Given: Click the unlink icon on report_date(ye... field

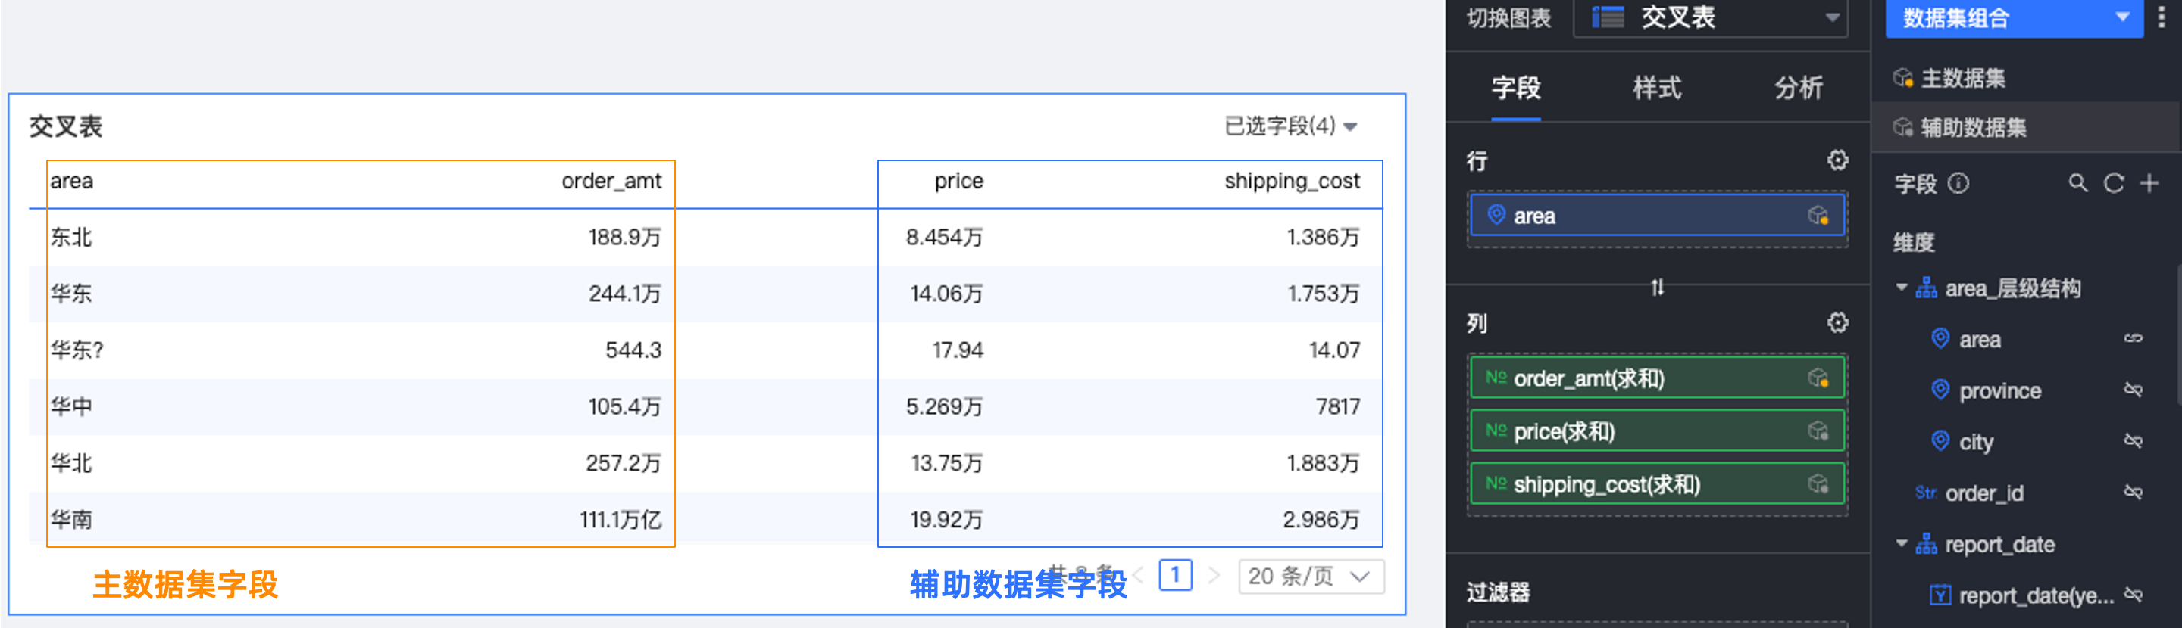Looking at the screenshot, I should (2133, 595).
